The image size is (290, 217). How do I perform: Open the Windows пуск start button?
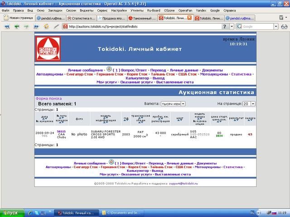click(x=12, y=213)
